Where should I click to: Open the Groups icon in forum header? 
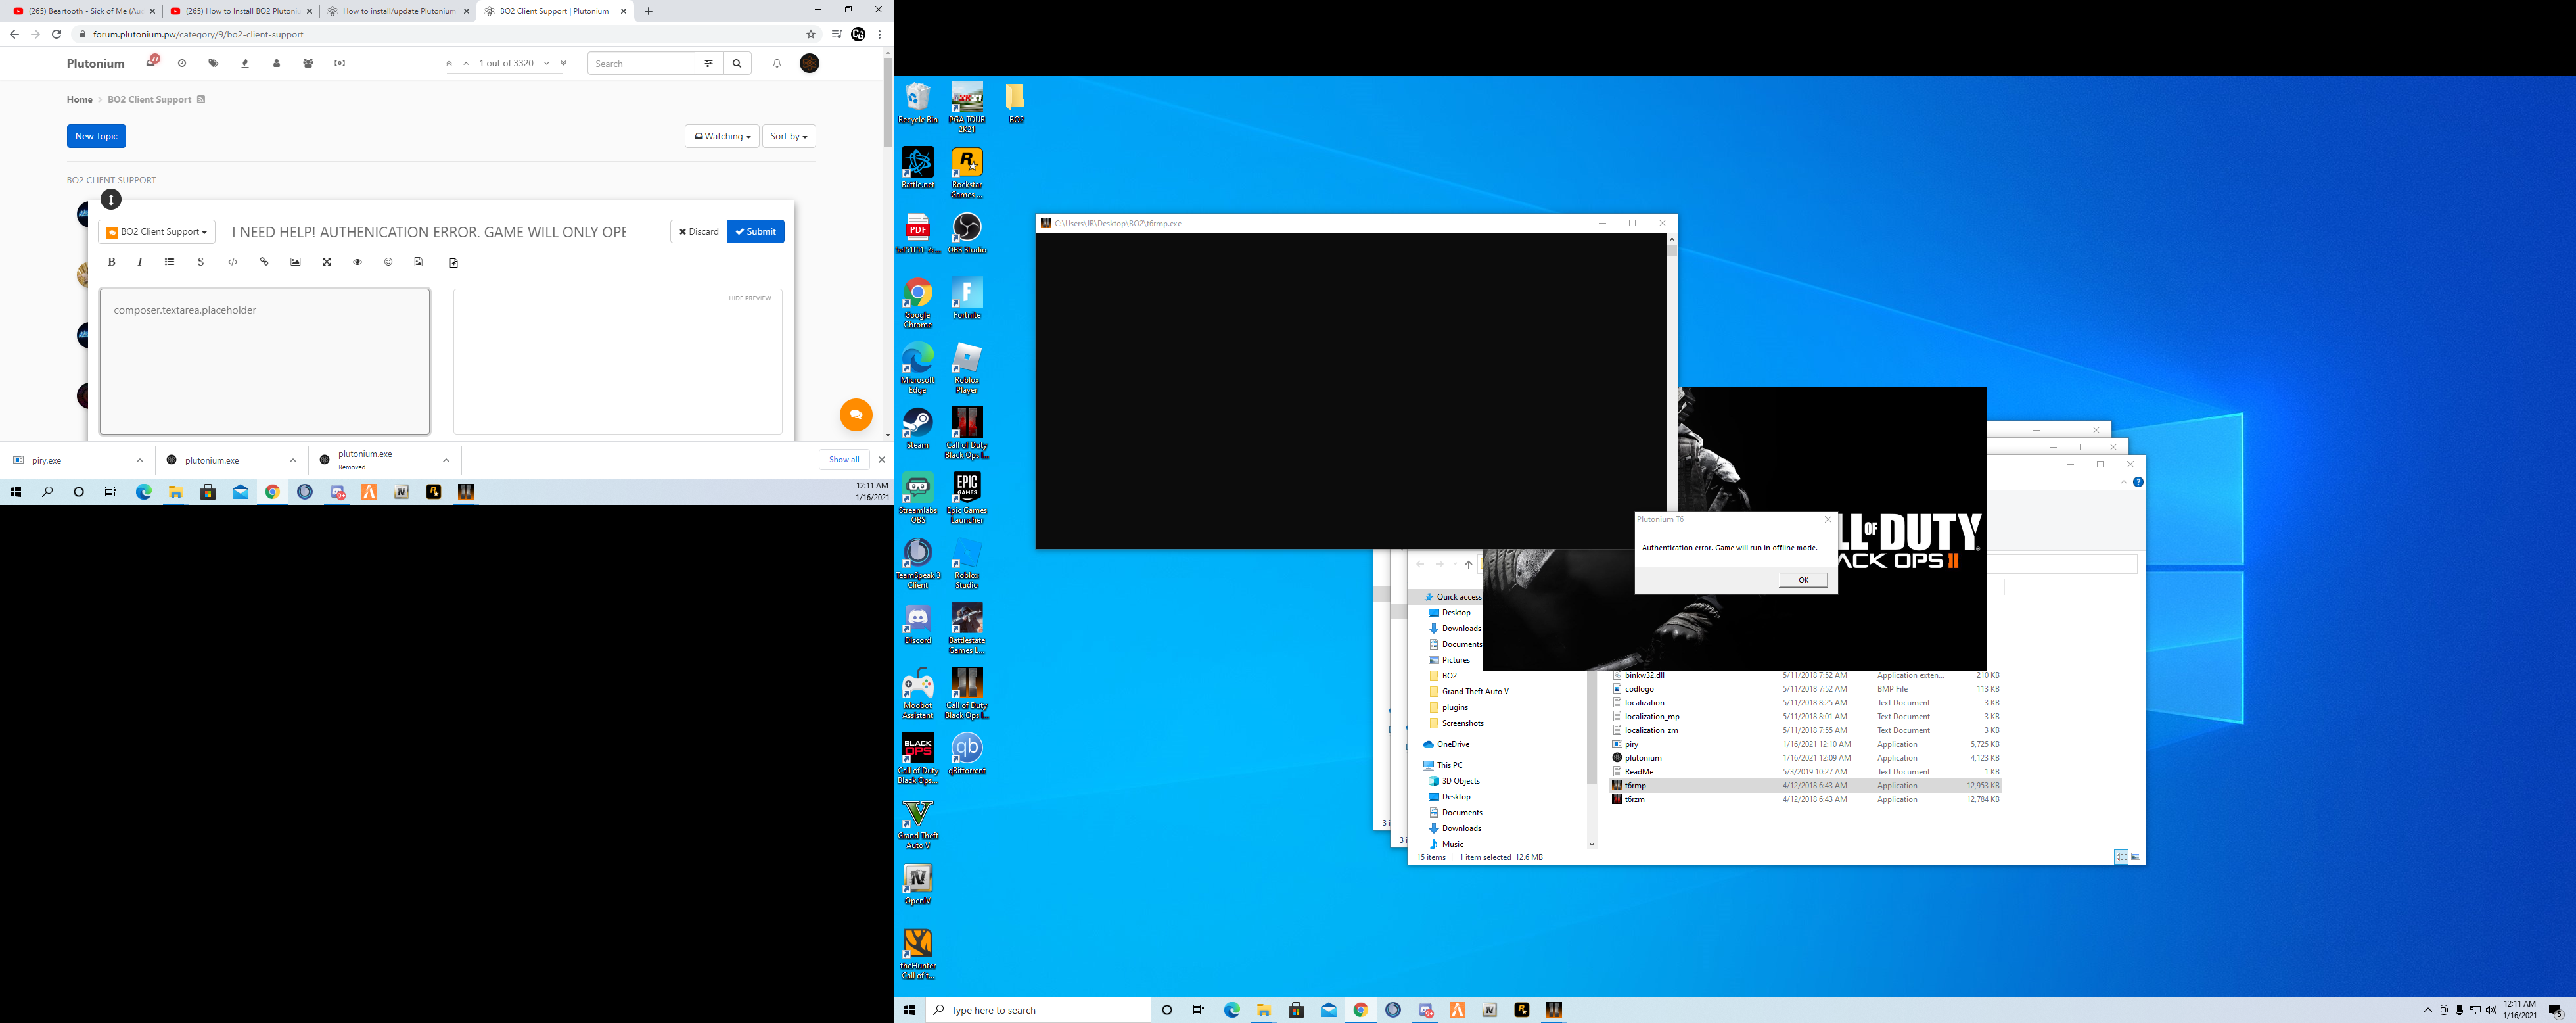point(308,63)
